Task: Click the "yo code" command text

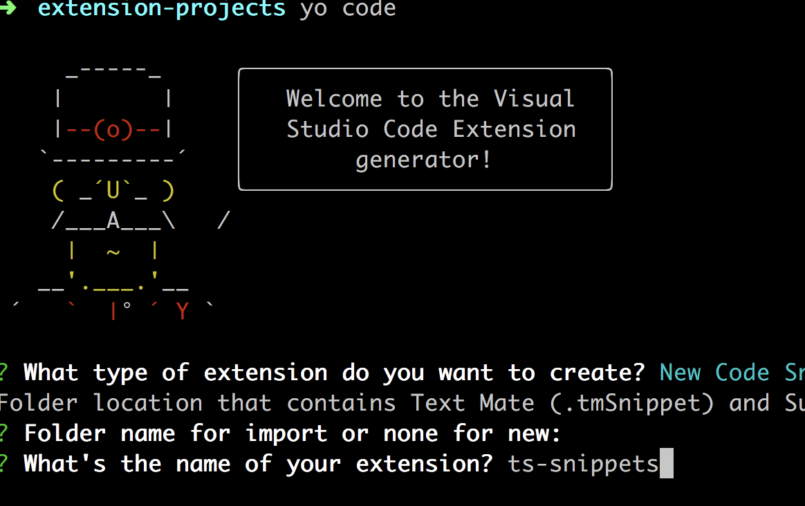Action: pyautogui.click(x=348, y=9)
